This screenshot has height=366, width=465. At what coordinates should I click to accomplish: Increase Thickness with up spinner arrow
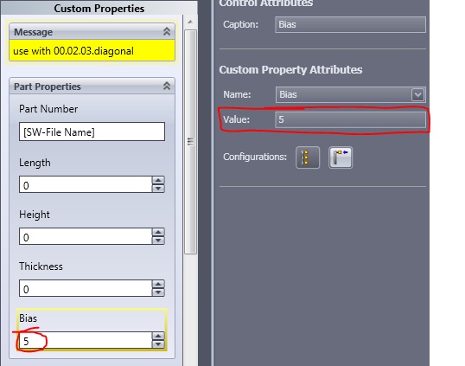click(x=158, y=284)
